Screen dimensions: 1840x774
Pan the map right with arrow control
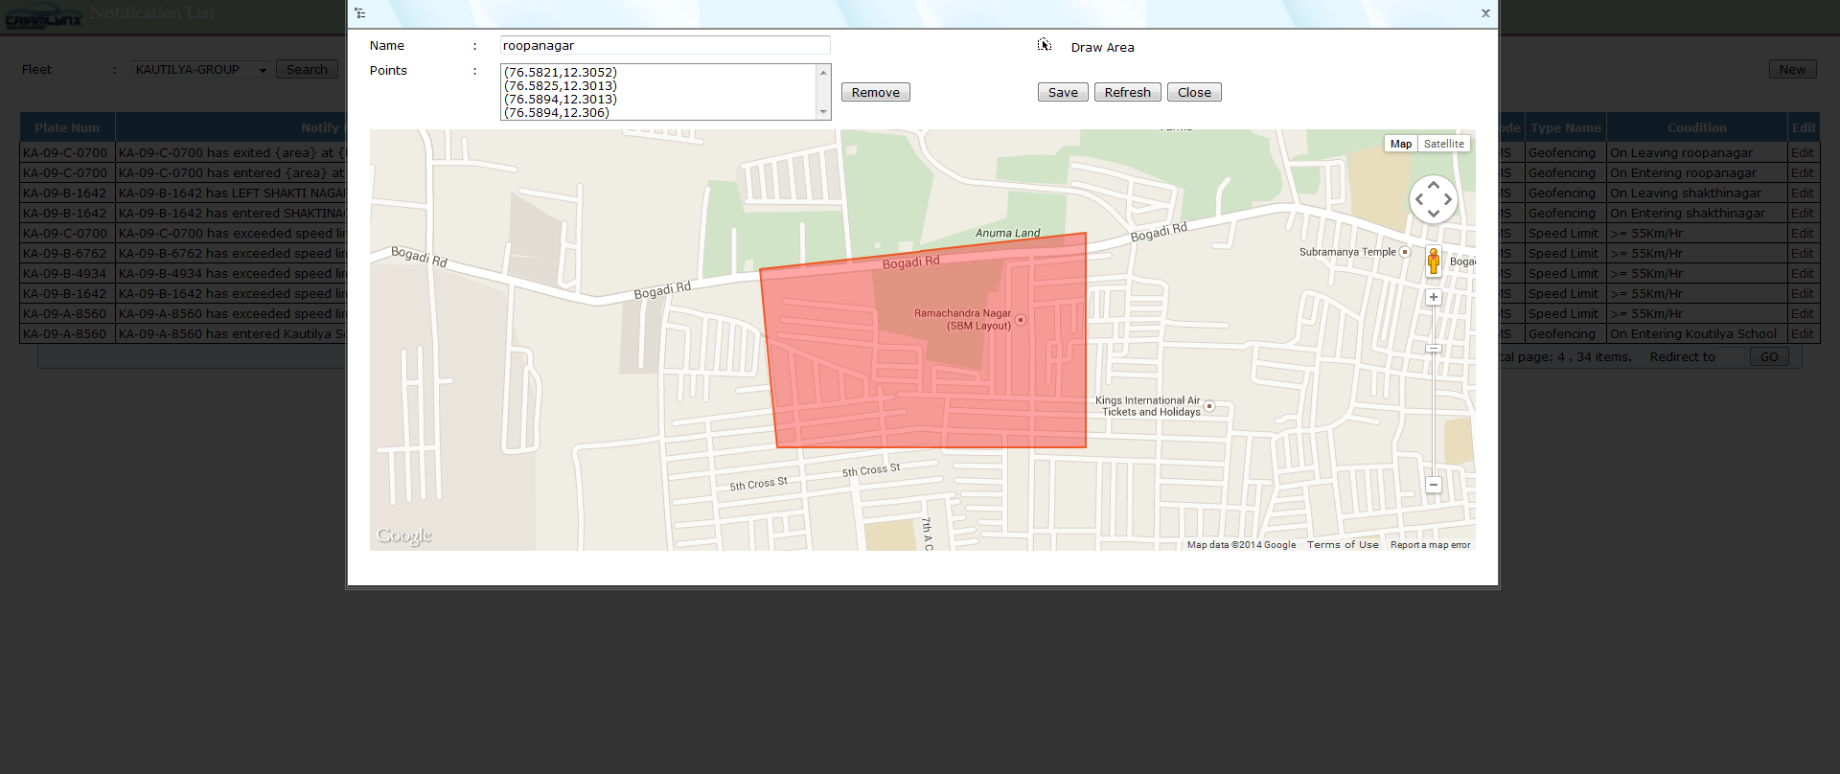click(1448, 199)
